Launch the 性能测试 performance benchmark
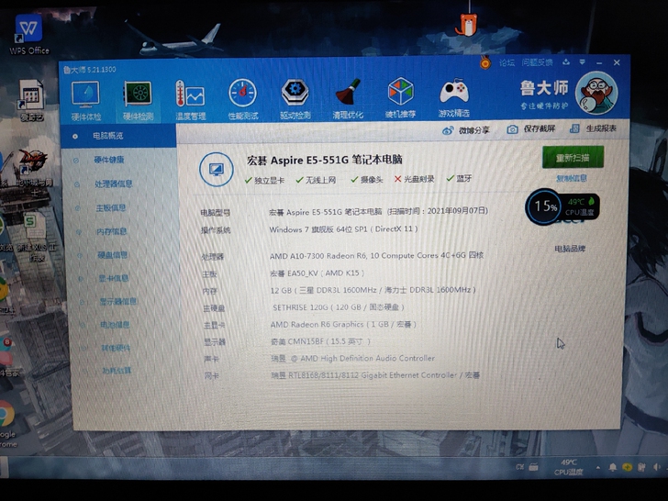The height and width of the screenshot is (501, 668). [242, 99]
